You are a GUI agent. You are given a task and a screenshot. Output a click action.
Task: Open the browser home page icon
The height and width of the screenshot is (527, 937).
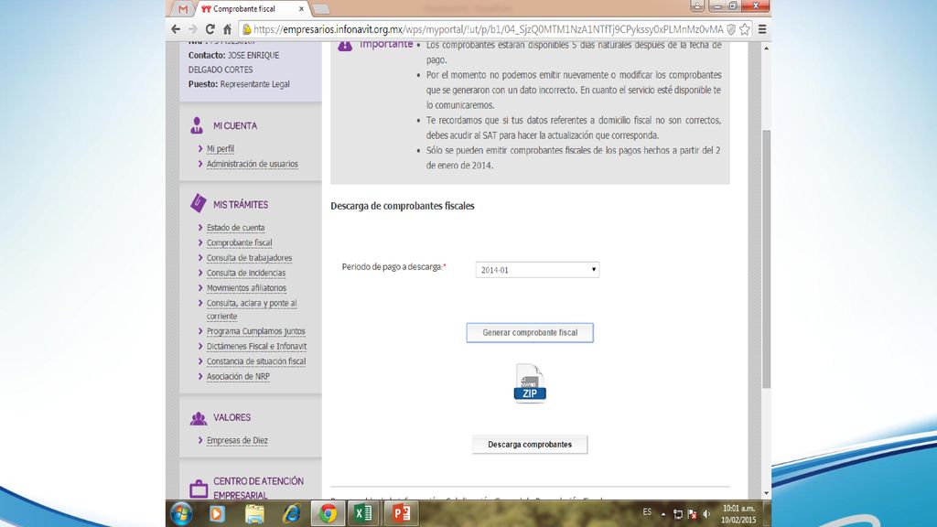point(227,29)
